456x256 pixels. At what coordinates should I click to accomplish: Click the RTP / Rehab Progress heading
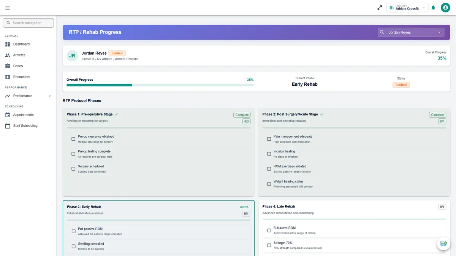click(95, 32)
